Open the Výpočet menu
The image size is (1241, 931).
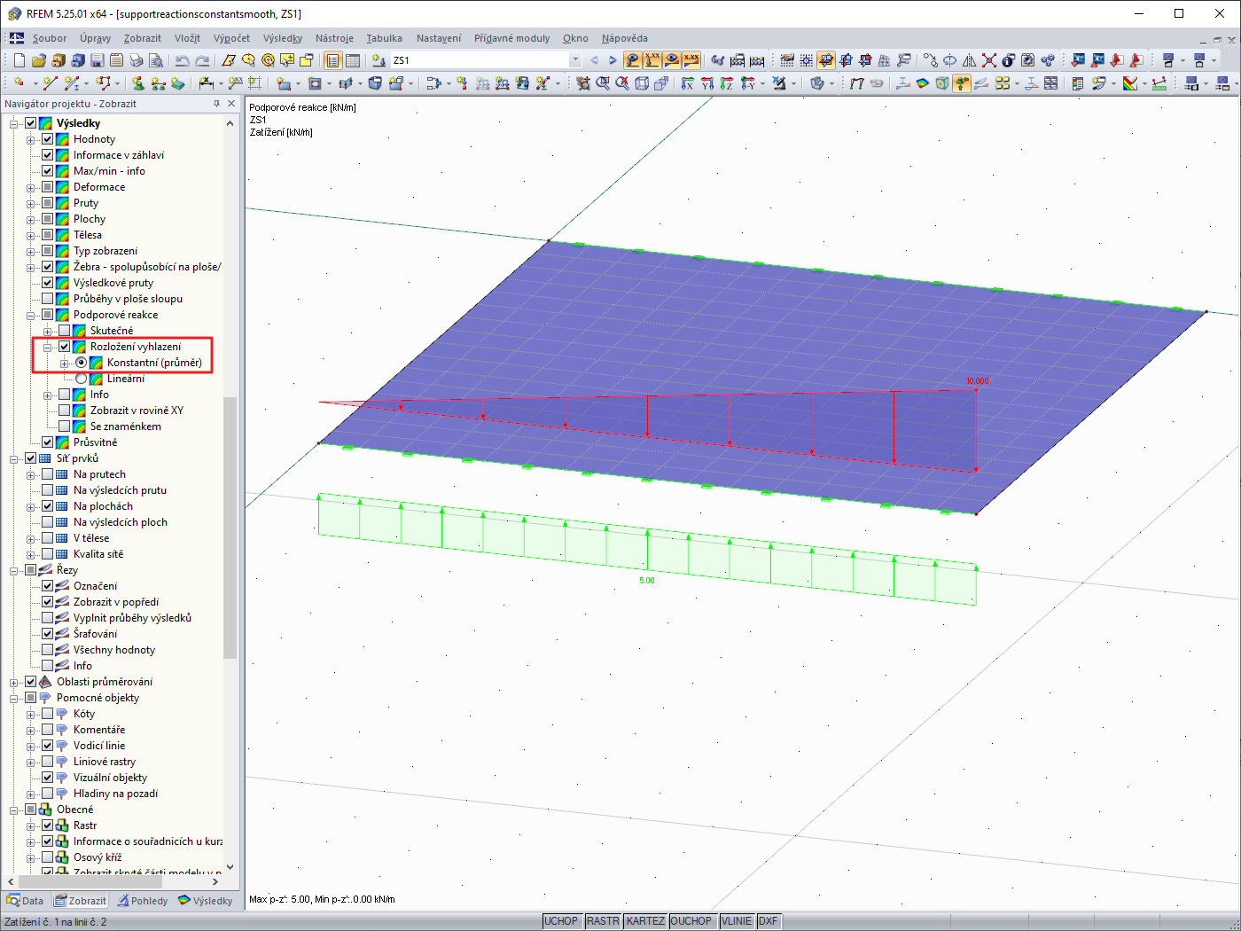(x=231, y=38)
